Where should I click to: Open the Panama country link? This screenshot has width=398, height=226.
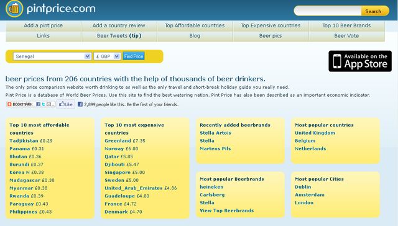point(19,149)
